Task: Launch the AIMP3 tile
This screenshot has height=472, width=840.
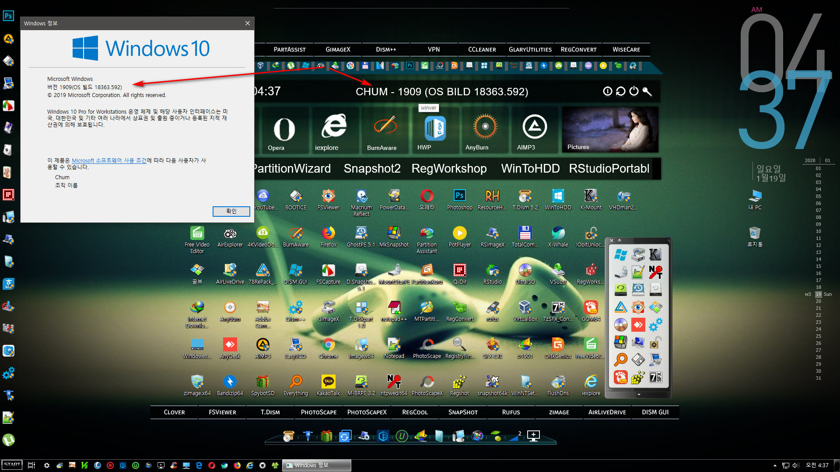Action: click(534, 130)
